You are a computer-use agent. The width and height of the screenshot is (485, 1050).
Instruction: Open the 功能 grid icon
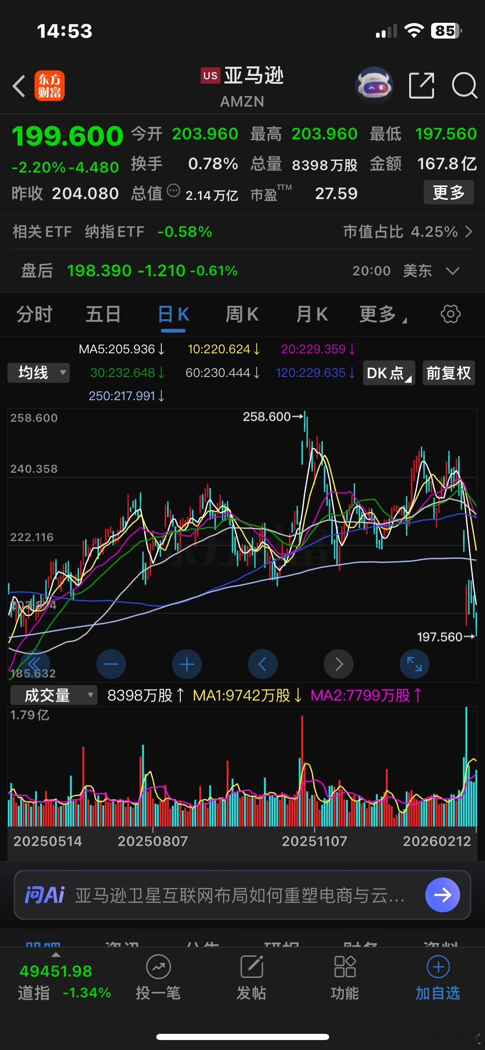pyautogui.click(x=345, y=967)
